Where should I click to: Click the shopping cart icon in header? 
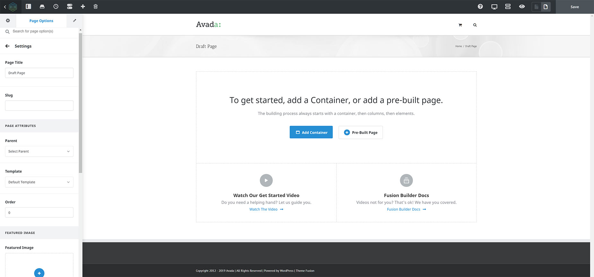point(460,25)
